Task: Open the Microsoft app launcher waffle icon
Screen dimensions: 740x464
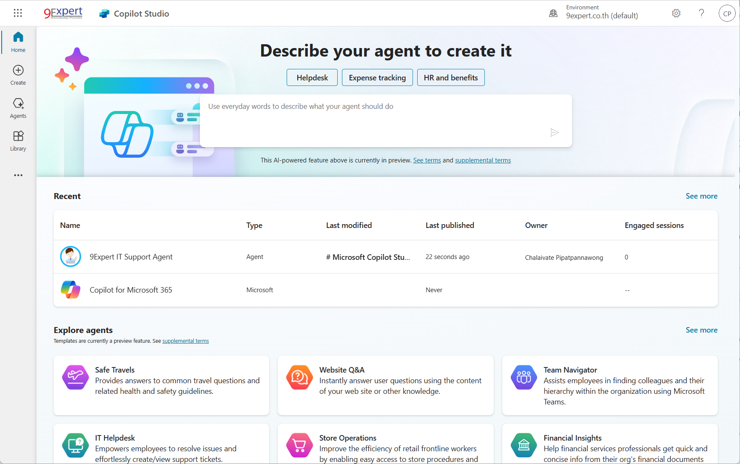Action: 18,13
